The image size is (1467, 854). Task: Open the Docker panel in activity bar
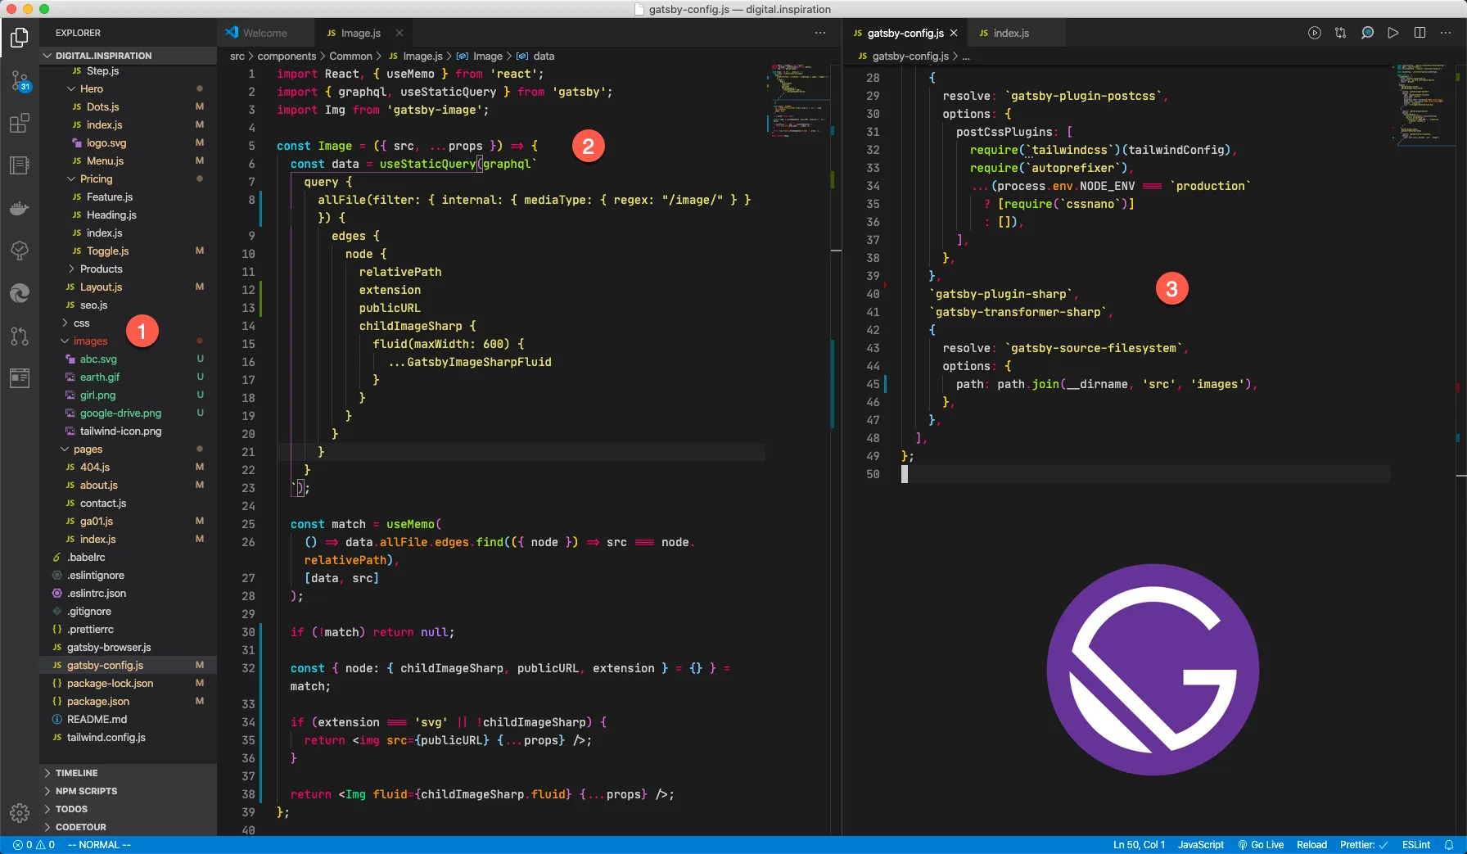[x=20, y=208]
